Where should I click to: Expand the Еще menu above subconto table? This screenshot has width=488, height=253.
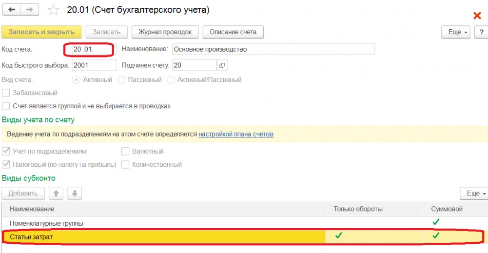(473, 194)
